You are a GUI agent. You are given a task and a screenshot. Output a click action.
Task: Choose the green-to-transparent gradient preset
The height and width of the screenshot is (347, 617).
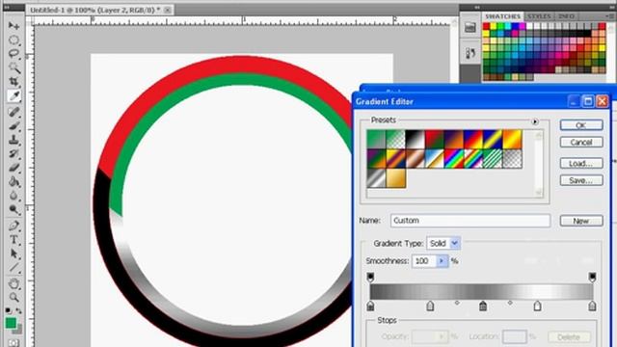click(x=396, y=139)
